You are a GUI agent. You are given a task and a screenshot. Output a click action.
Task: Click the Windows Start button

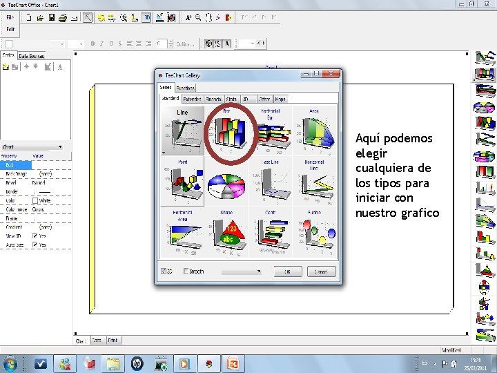[x=10, y=364]
